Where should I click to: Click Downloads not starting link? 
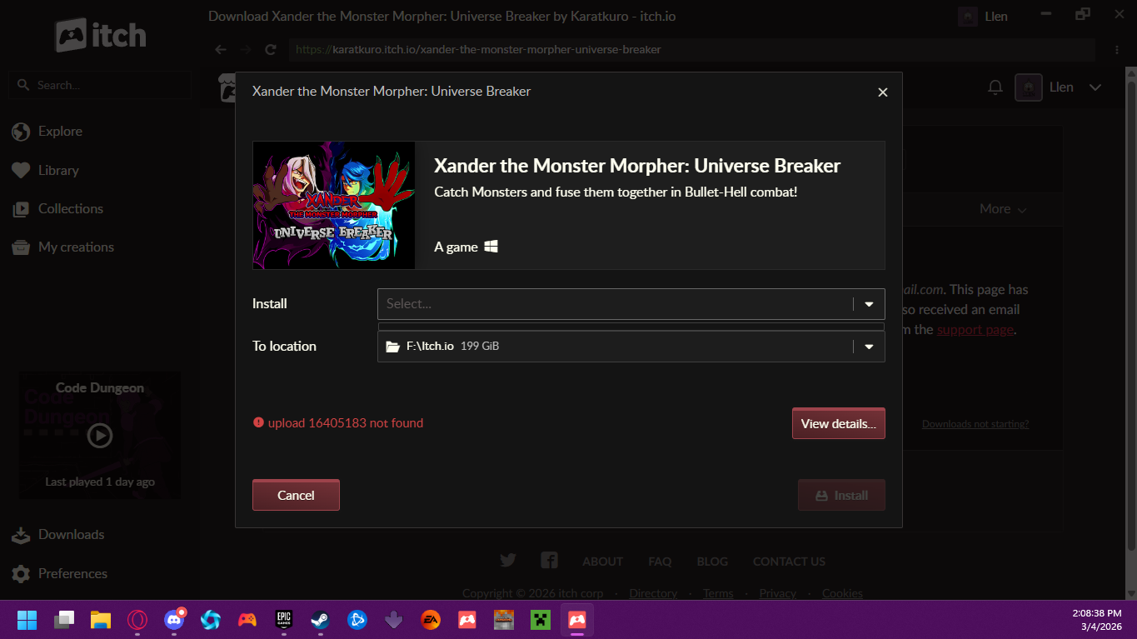[x=975, y=424]
